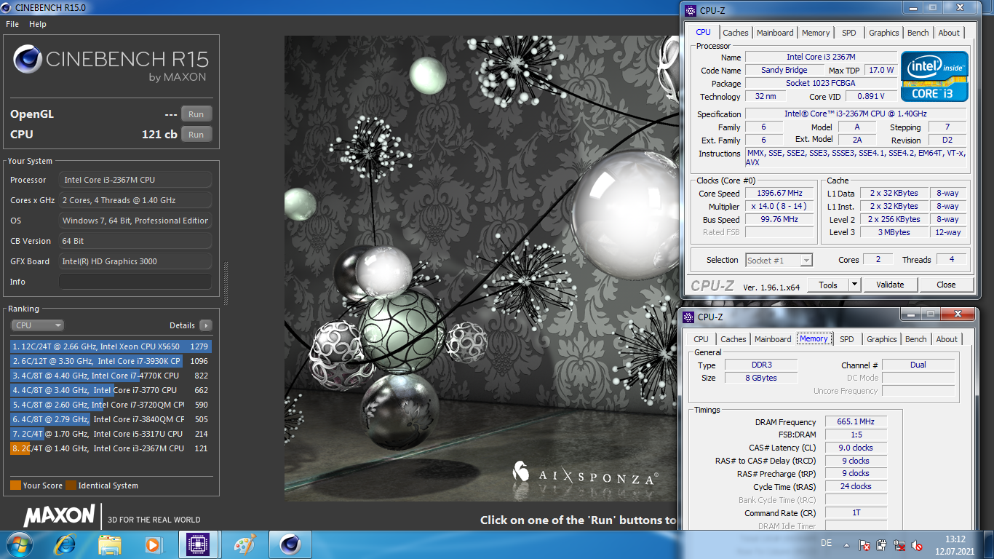The image size is (994, 559).
Task: Select Graphics tab in top CPU-Z window
Action: pyautogui.click(x=884, y=33)
